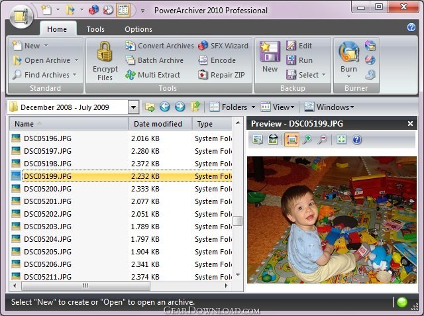Screen dimensions: 424x316
Task: Go up one folder level icon
Action: pyautogui.click(x=195, y=107)
